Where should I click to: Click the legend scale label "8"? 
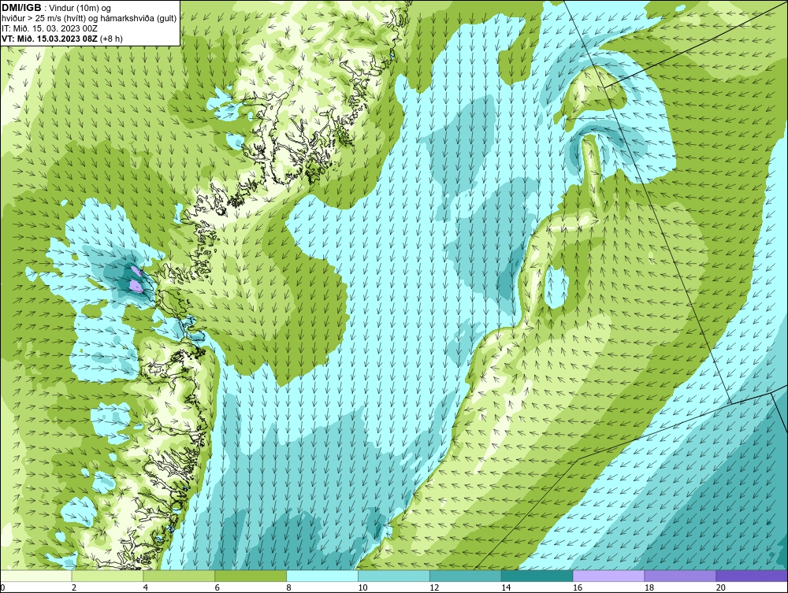click(288, 587)
